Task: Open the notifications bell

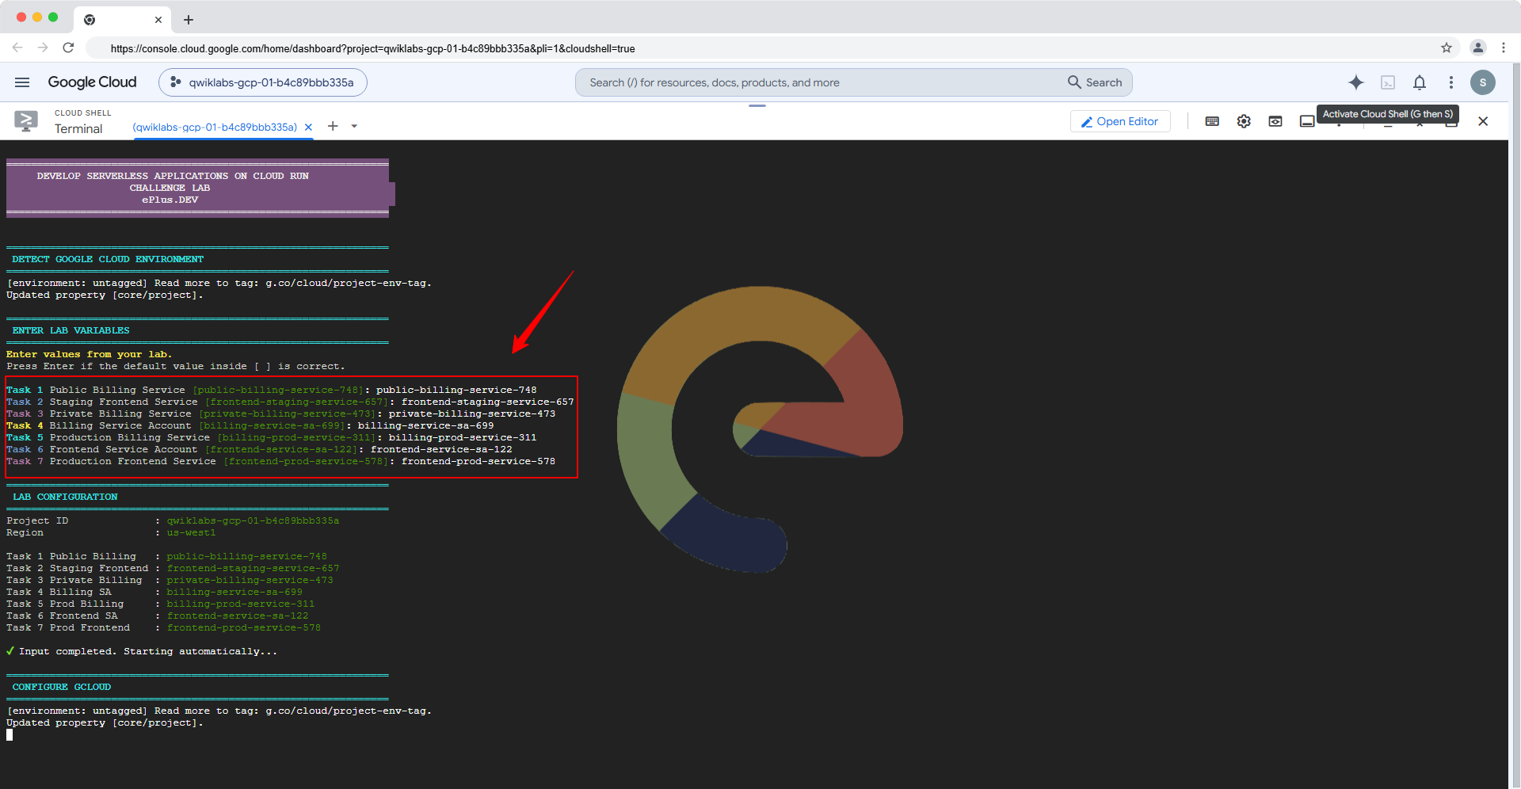Action: pos(1420,82)
